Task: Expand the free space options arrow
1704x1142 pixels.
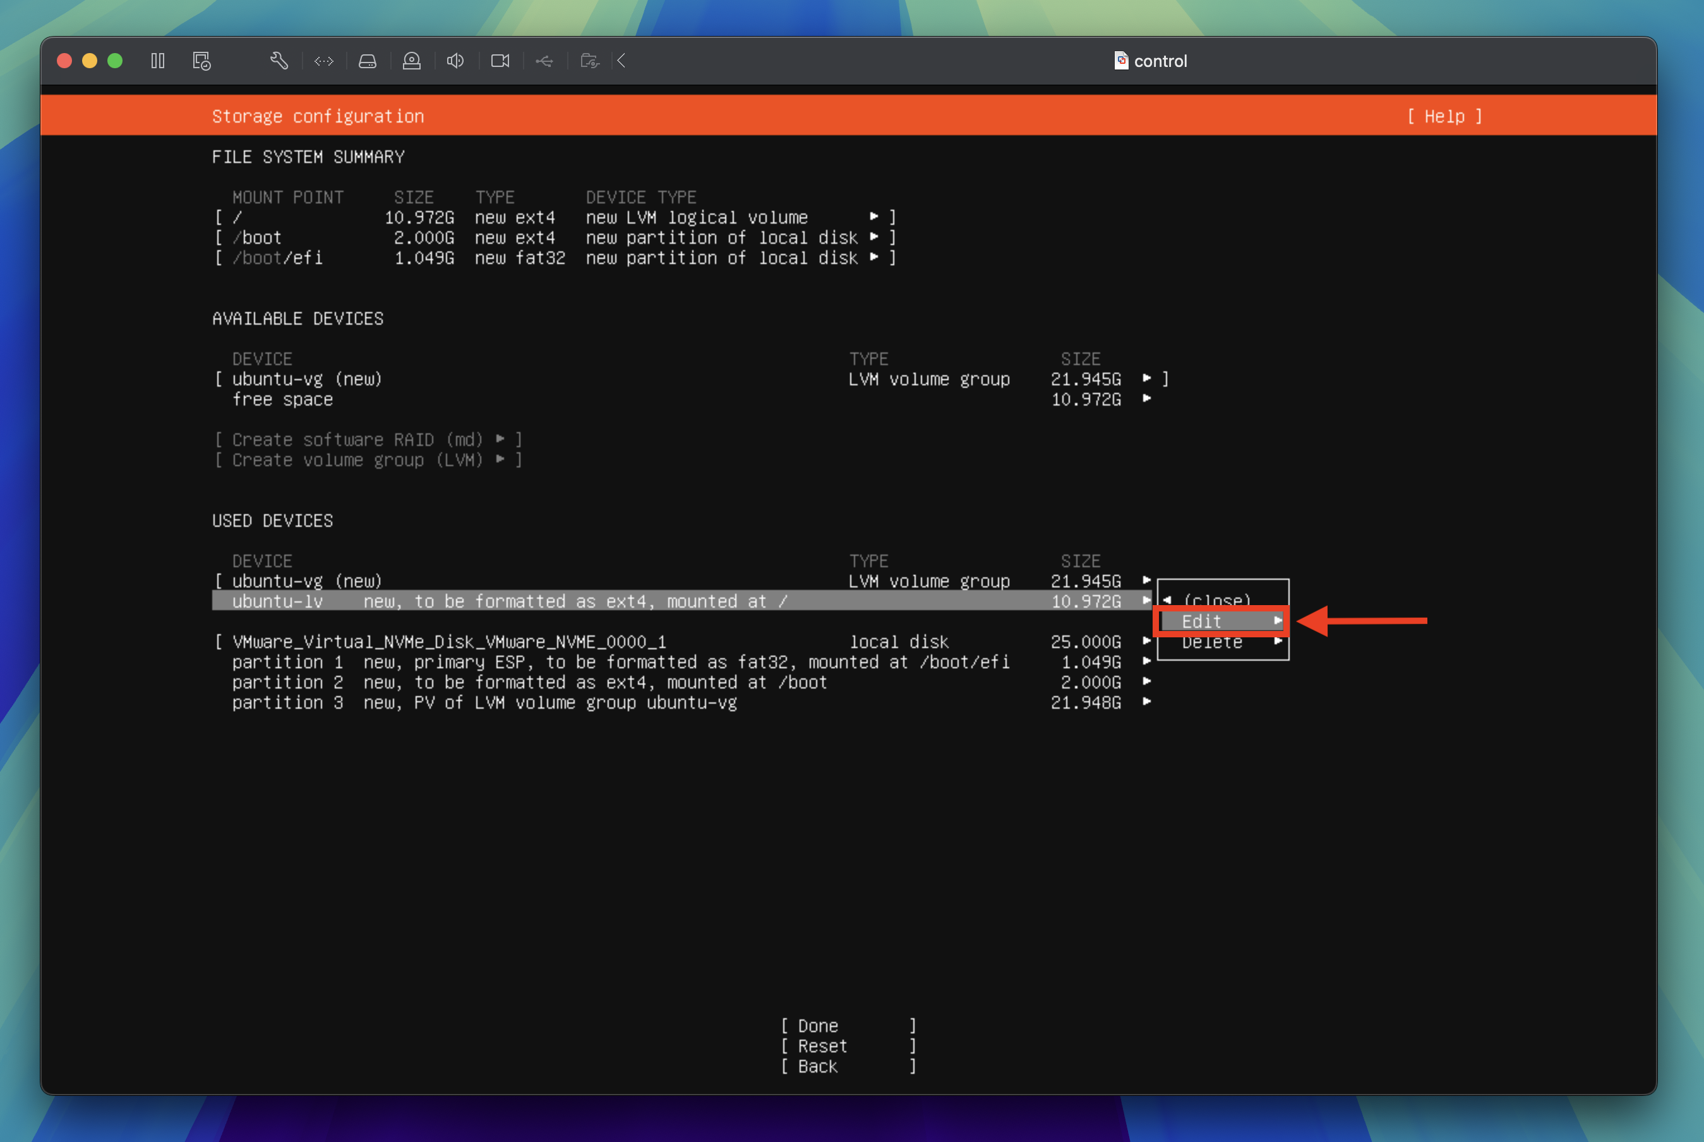Action: click(x=1148, y=399)
